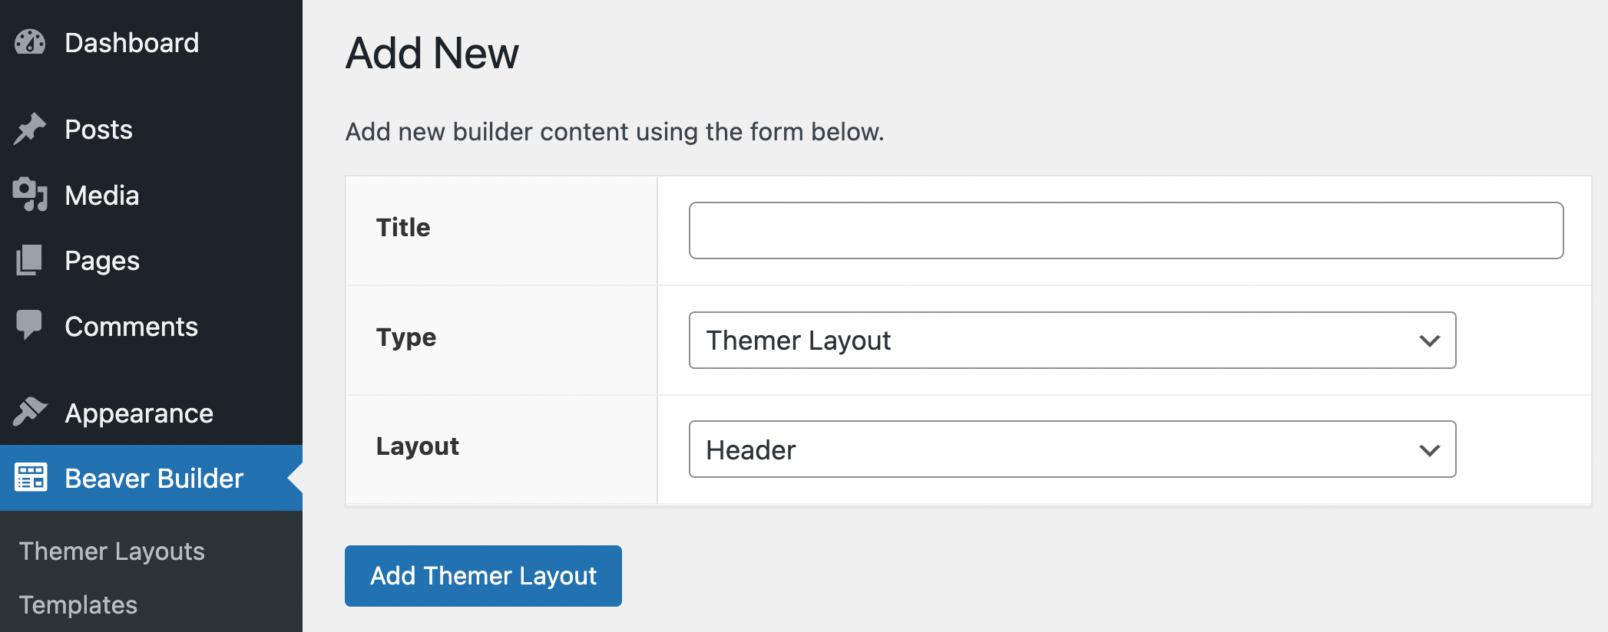The width and height of the screenshot is (1608, 632).
Task: Select the Beaver Builder menu label
Action: coord(154,479)
